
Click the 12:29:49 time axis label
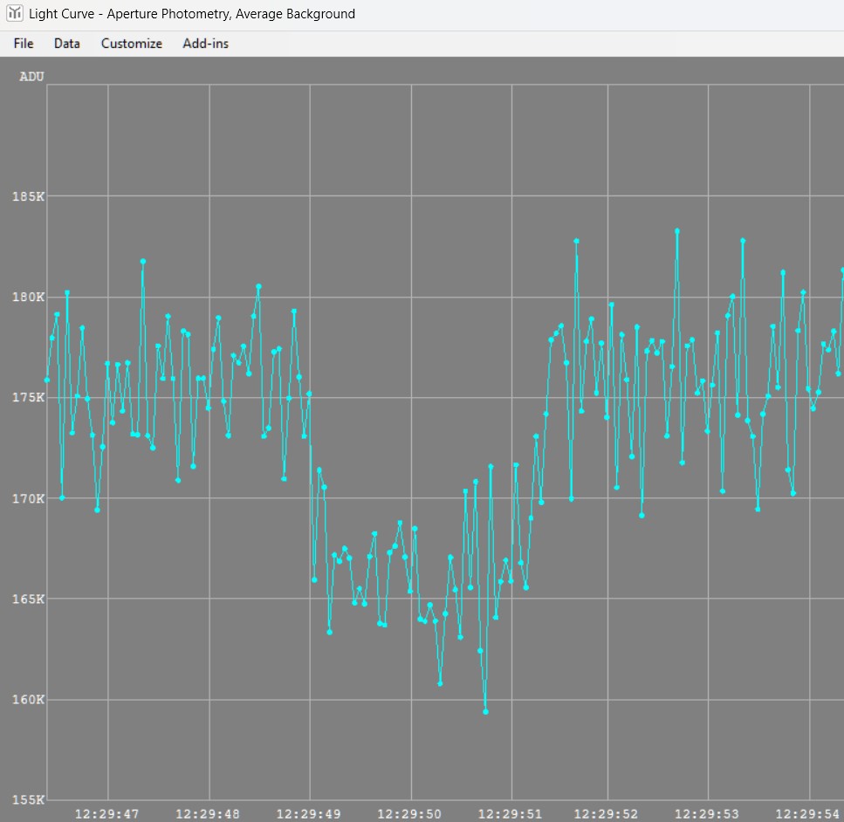309,814
